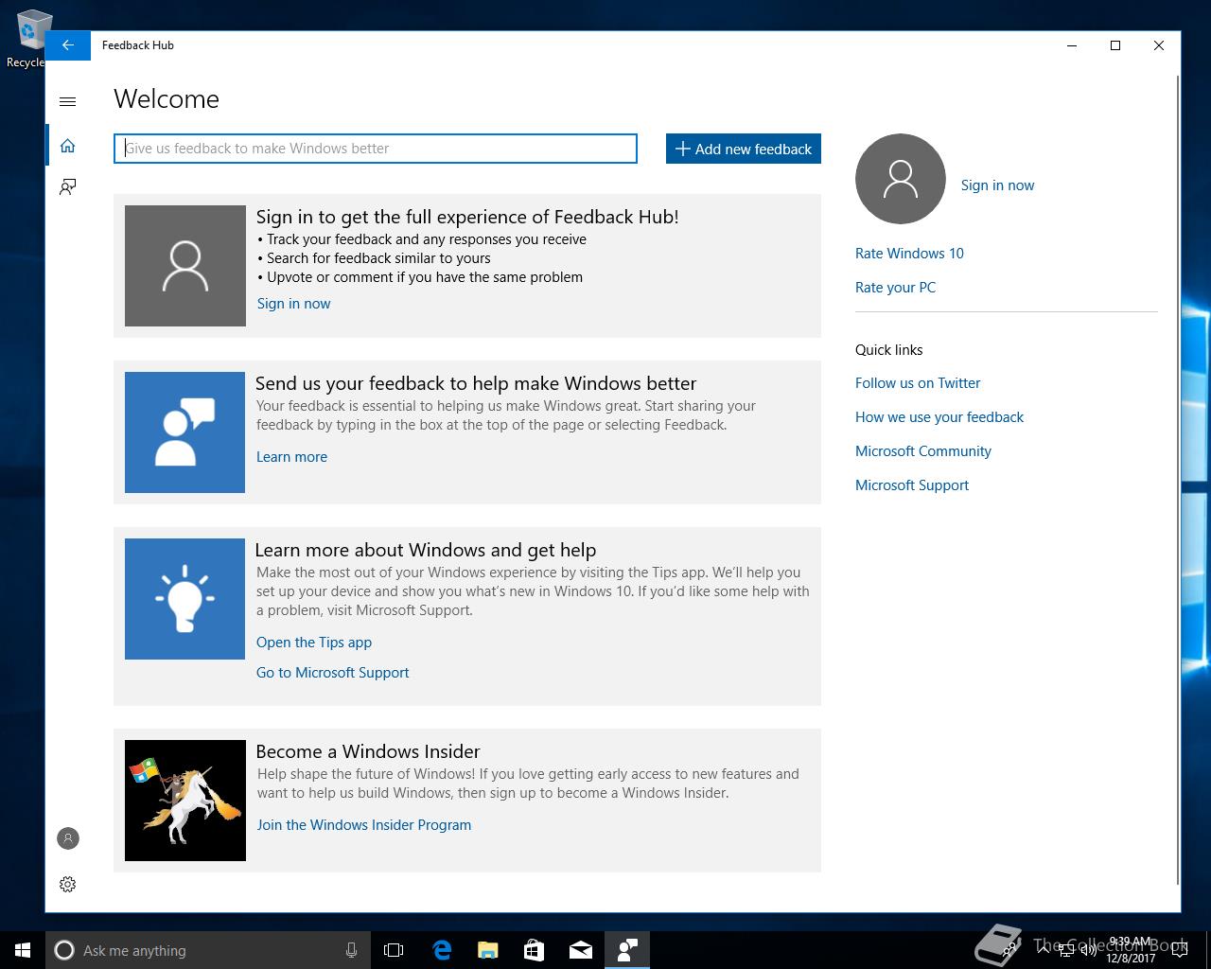This screenshot has height=969, width=1211.
Task: Click the volume icon in system tray
Action: [1088, 950]
